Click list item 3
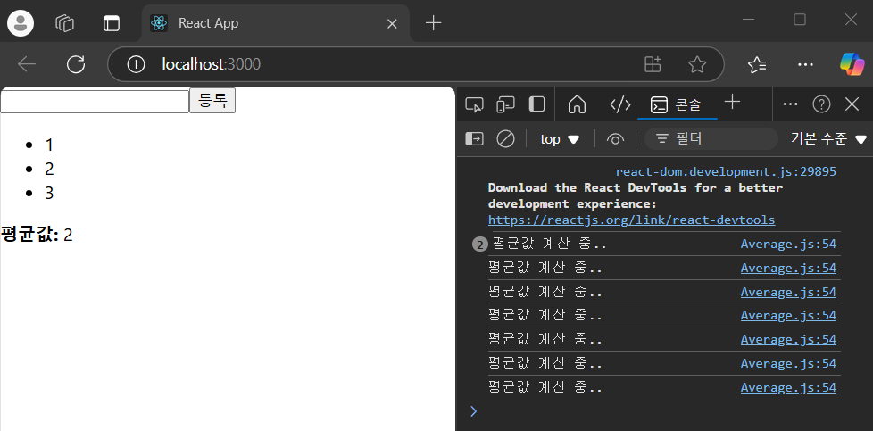873x431 pixels. (x=49, y=194)
